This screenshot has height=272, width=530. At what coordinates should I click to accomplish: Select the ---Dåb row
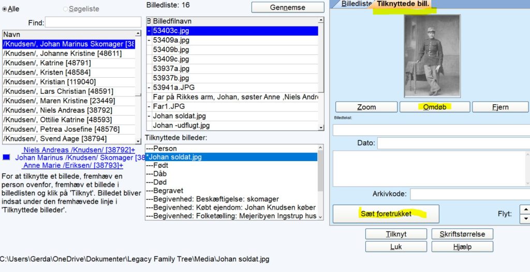tap(231, 174)
